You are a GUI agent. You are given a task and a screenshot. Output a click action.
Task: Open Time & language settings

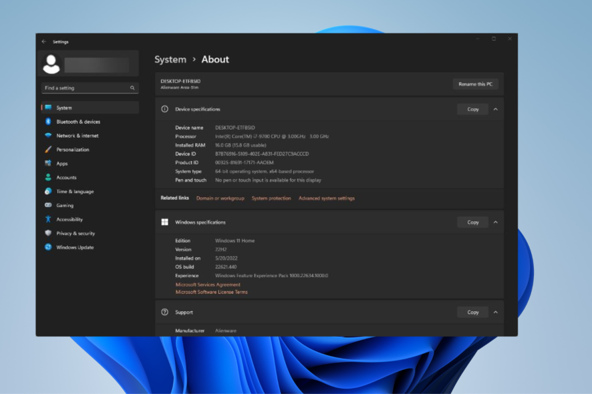pyautogui.click(x=90, y=192)
